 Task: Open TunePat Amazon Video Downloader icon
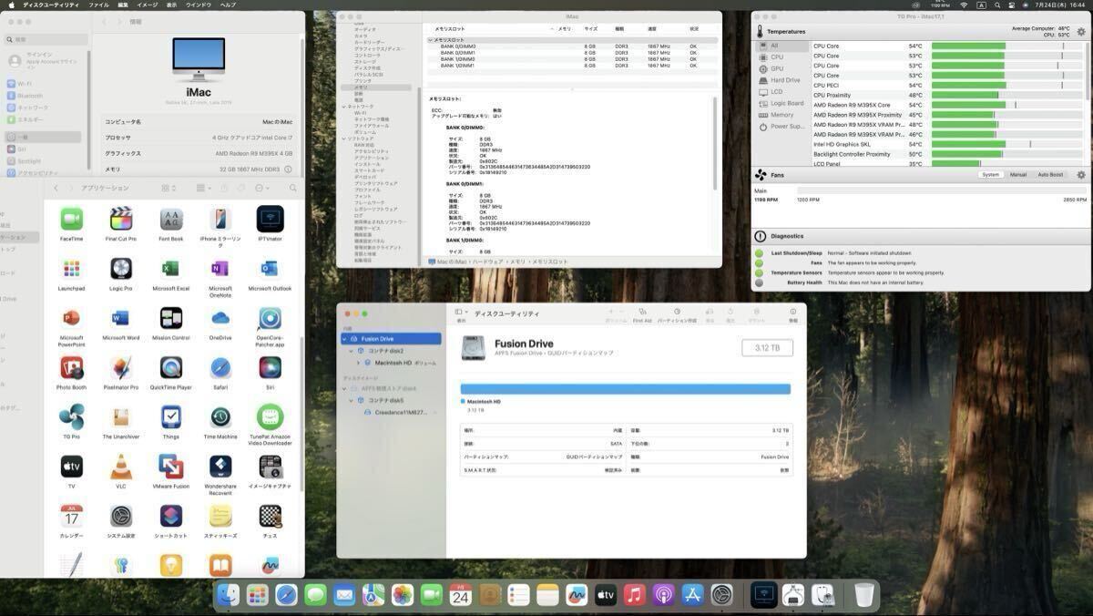point(270,416)
